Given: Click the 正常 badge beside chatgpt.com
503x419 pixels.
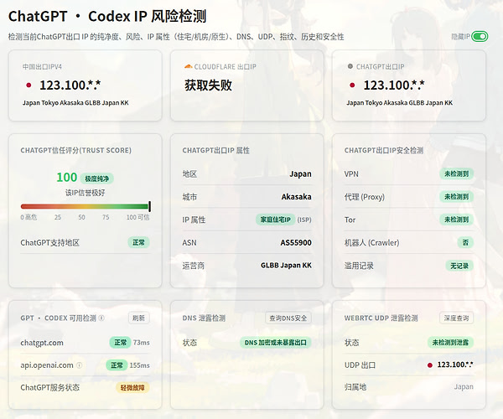Looking at the screenshot, I should 120,343.
